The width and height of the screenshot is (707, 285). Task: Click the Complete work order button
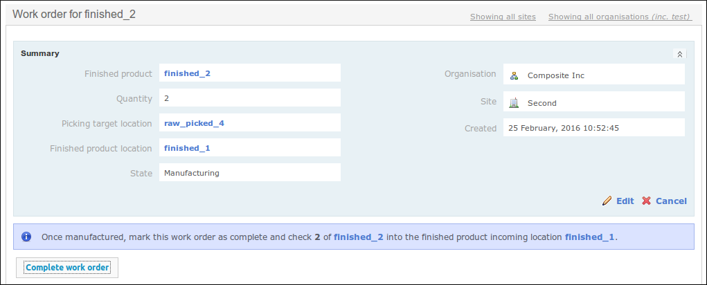[67, 268]
